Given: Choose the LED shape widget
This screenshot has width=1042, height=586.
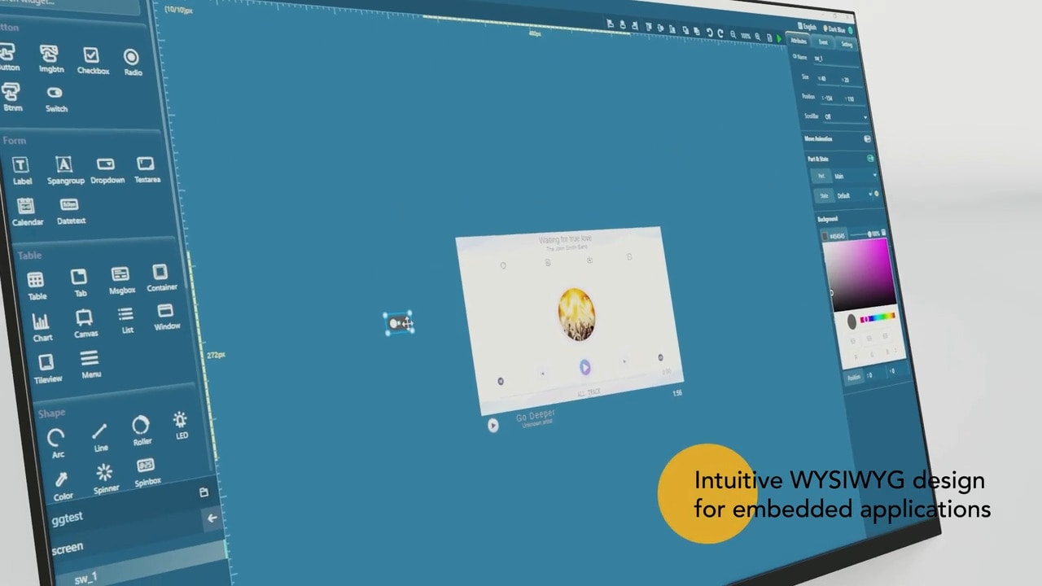Looking at the screenshot, I should 180,423.
